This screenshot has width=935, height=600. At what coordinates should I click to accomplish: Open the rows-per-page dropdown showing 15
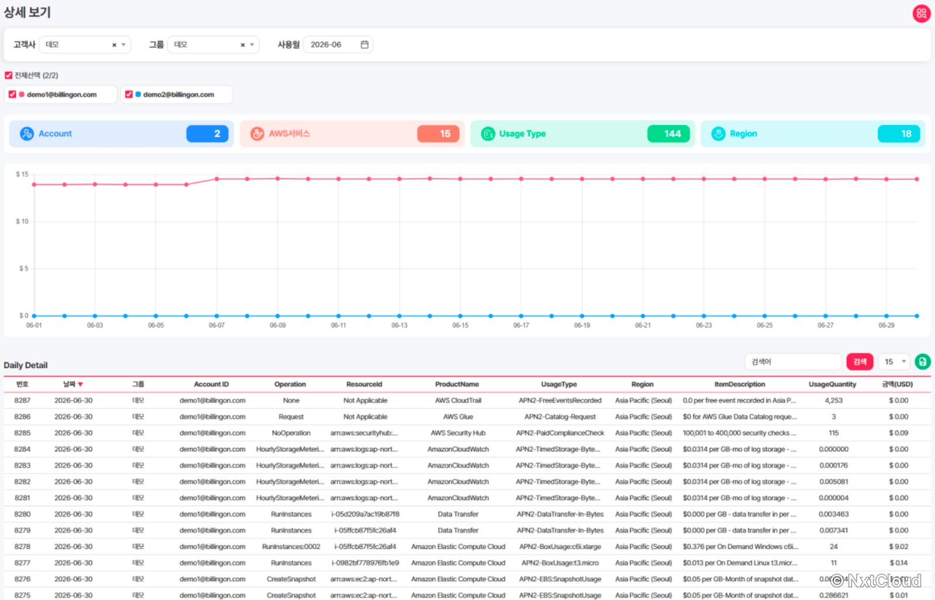click(x=894, y=362)
